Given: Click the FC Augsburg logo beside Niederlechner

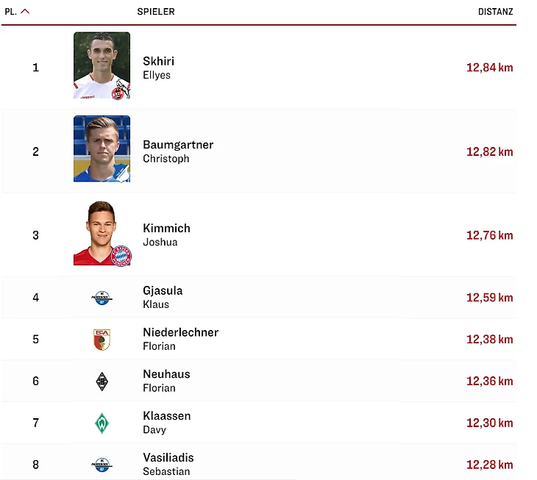Looking at the screenshot, I should coord(102,340).
